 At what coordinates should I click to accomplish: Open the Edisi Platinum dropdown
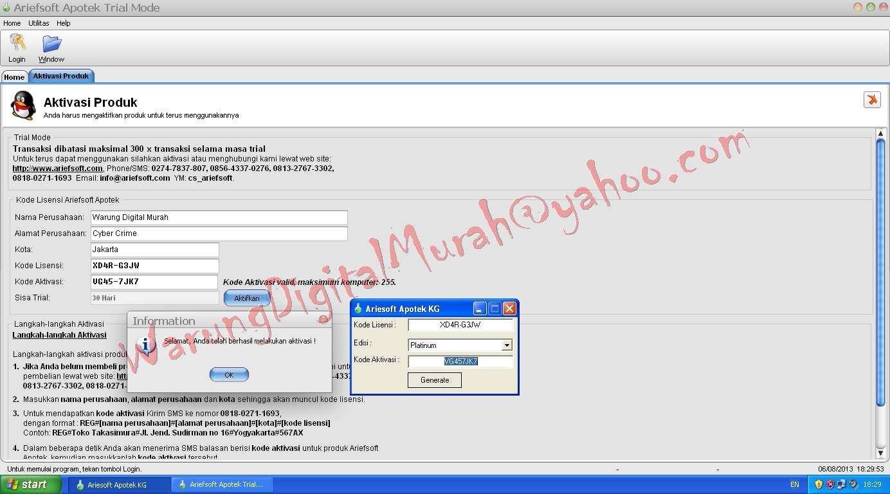[507, 345]
